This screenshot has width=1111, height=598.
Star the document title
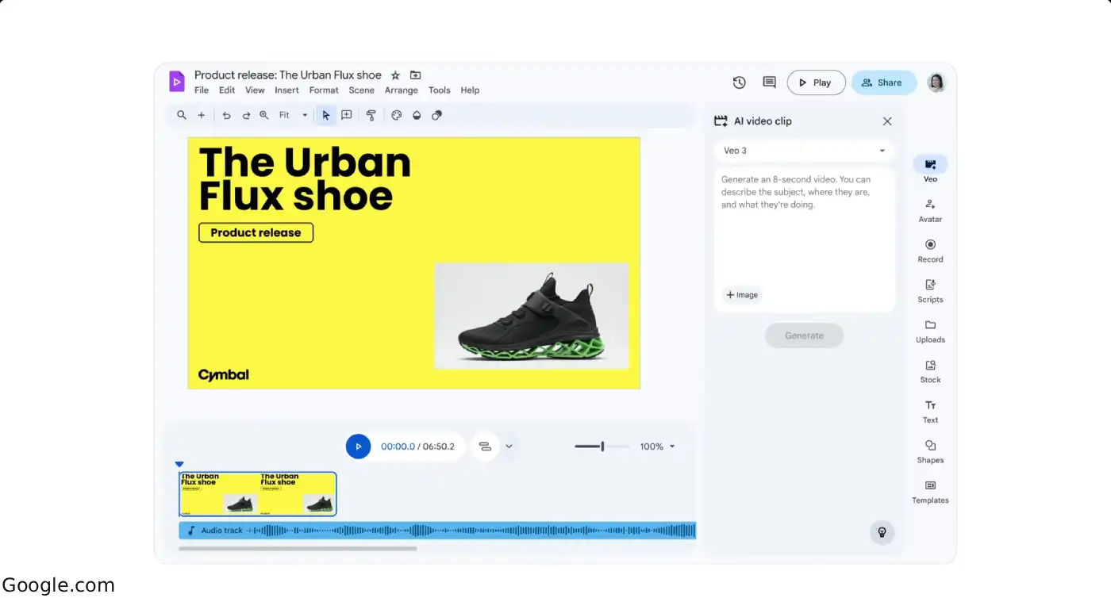395,75
